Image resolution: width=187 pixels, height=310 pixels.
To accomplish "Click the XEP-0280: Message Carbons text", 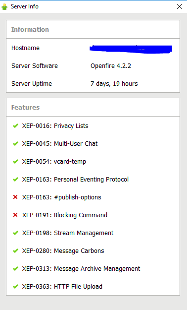I will click(x=63, y=251).
